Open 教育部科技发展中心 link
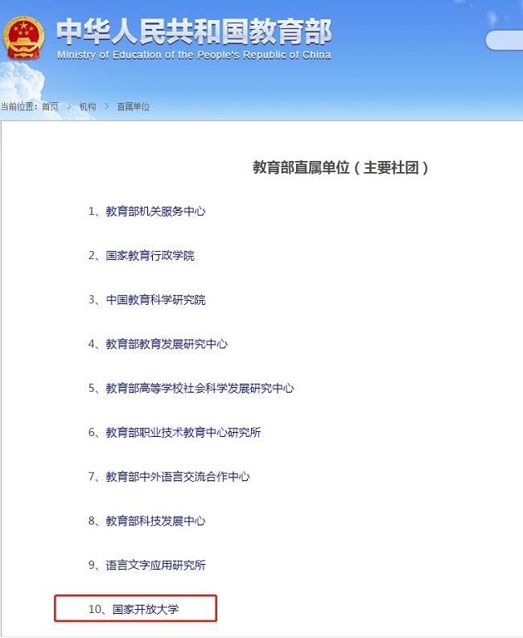This screenshot has width=523, height=638. [155, 521]
